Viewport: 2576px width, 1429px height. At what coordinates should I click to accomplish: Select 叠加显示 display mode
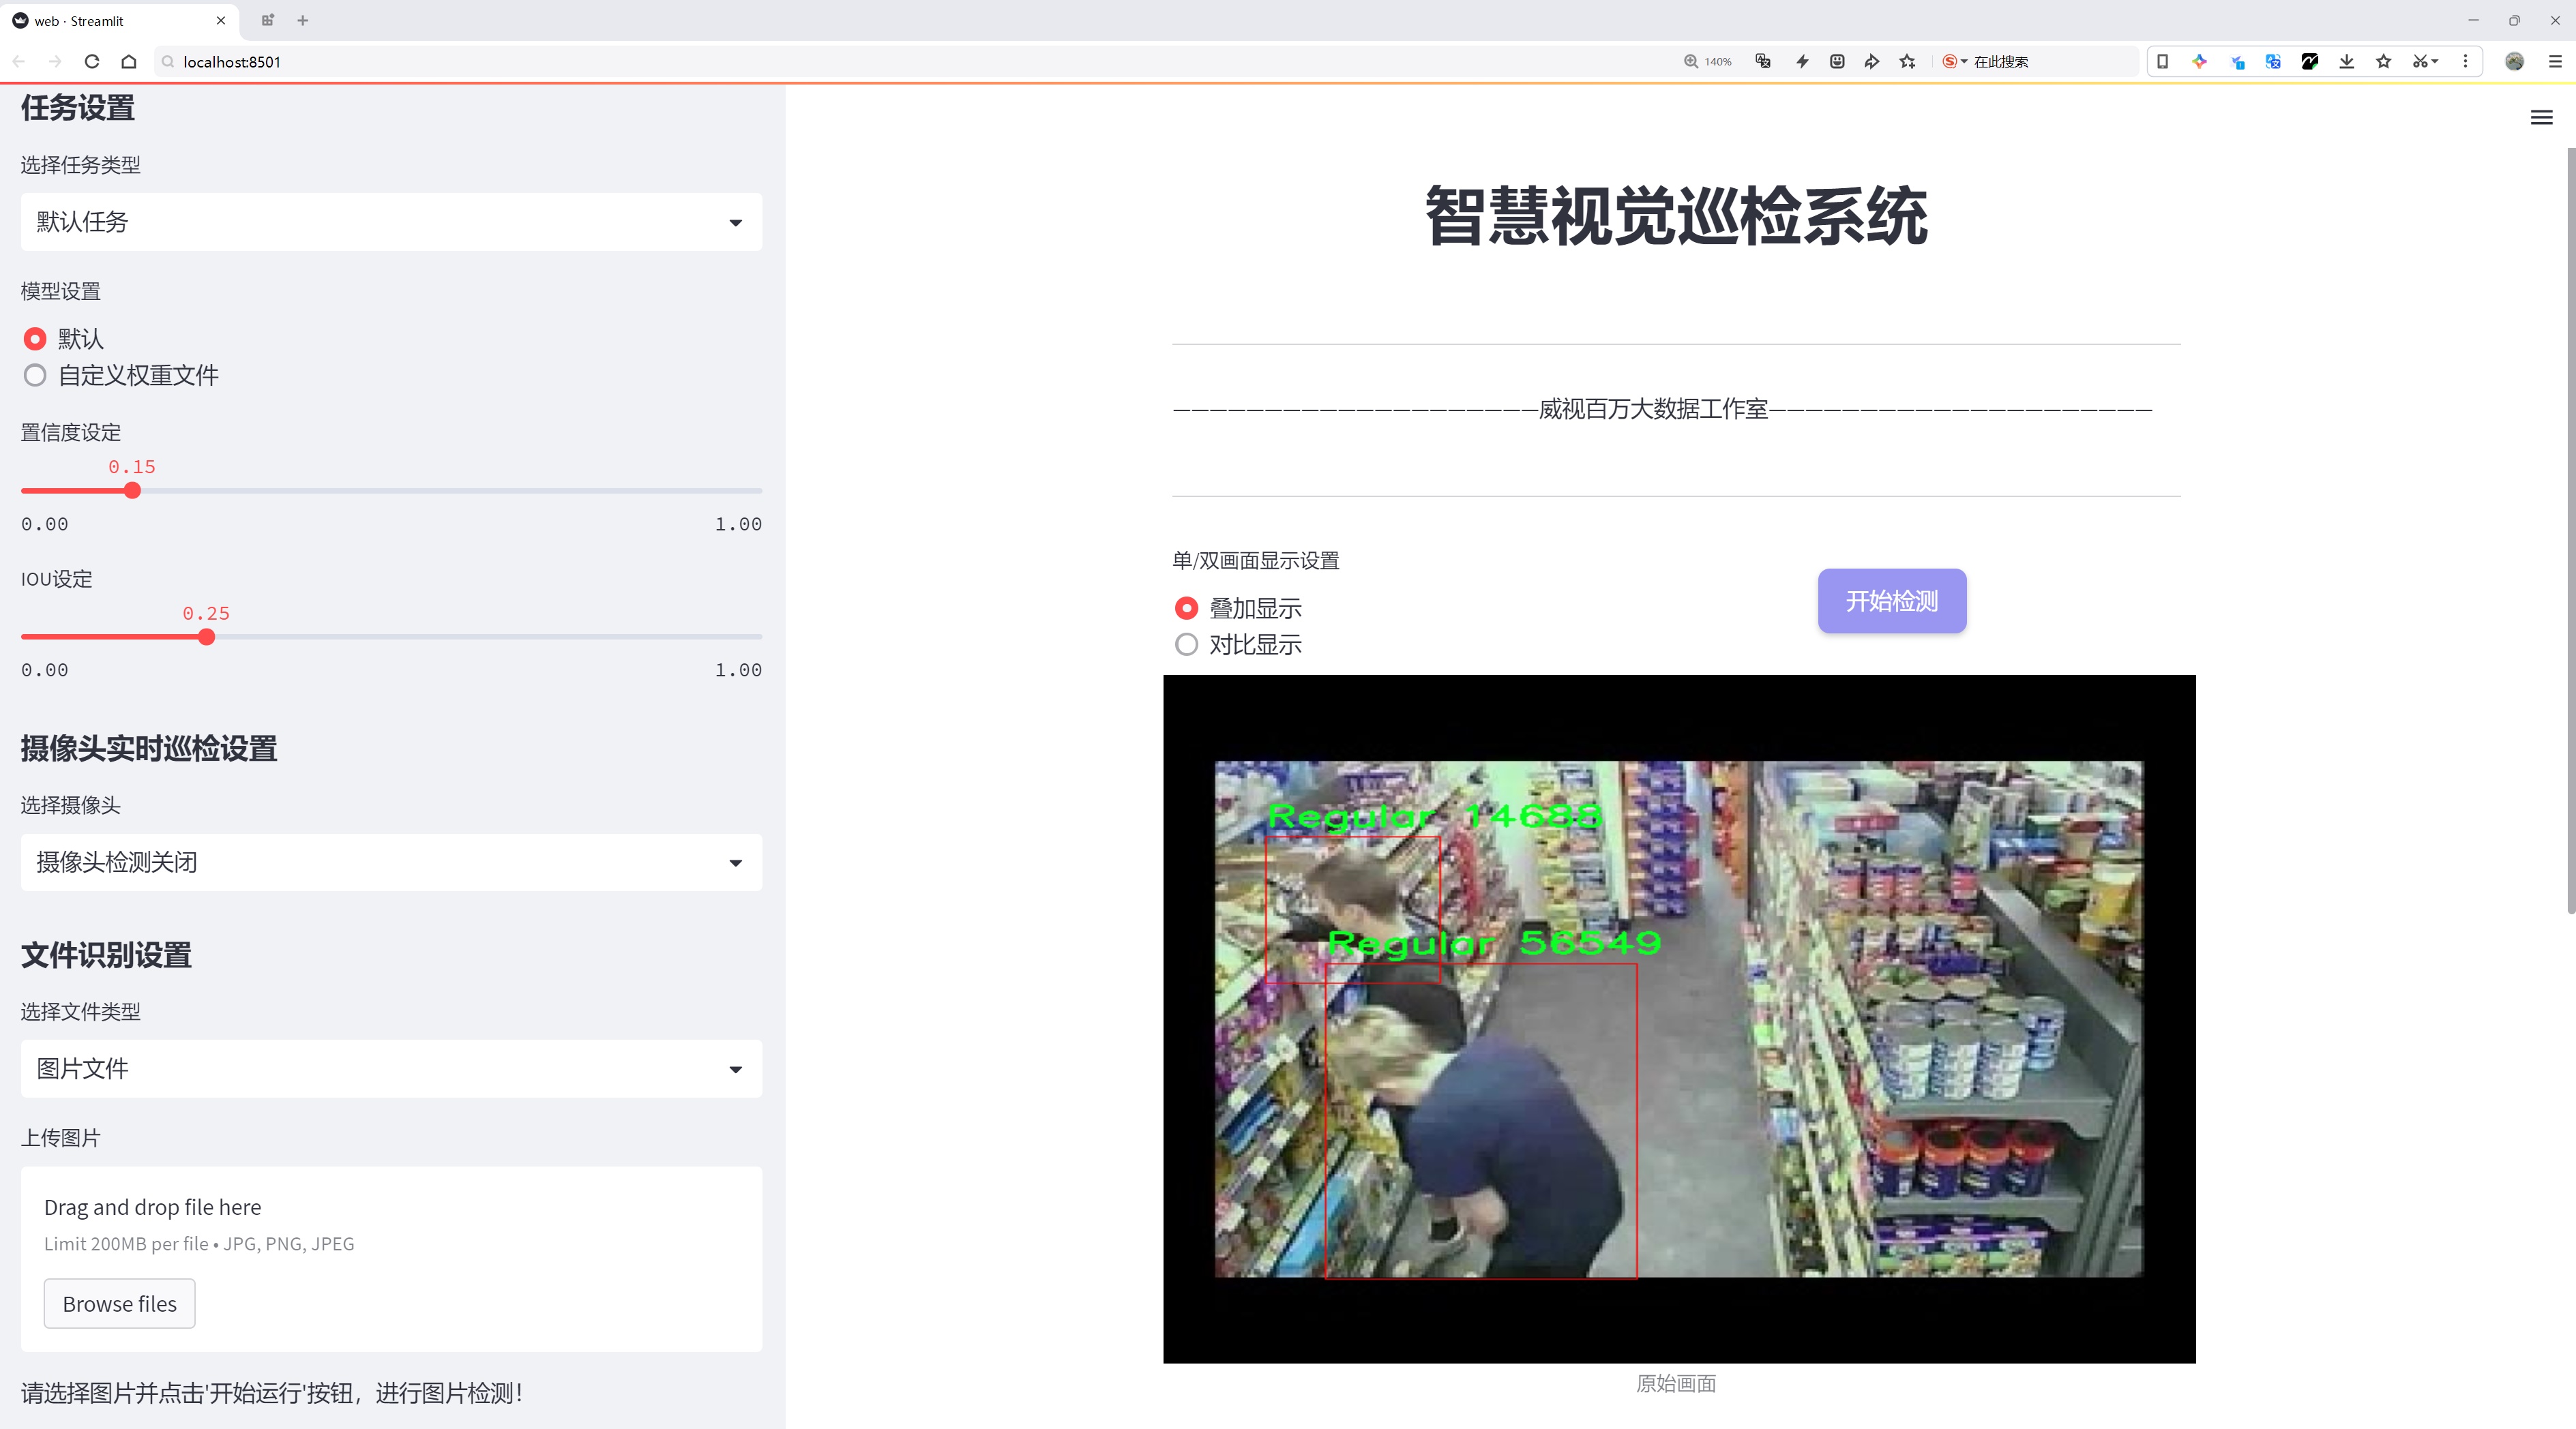[1186, 609]
